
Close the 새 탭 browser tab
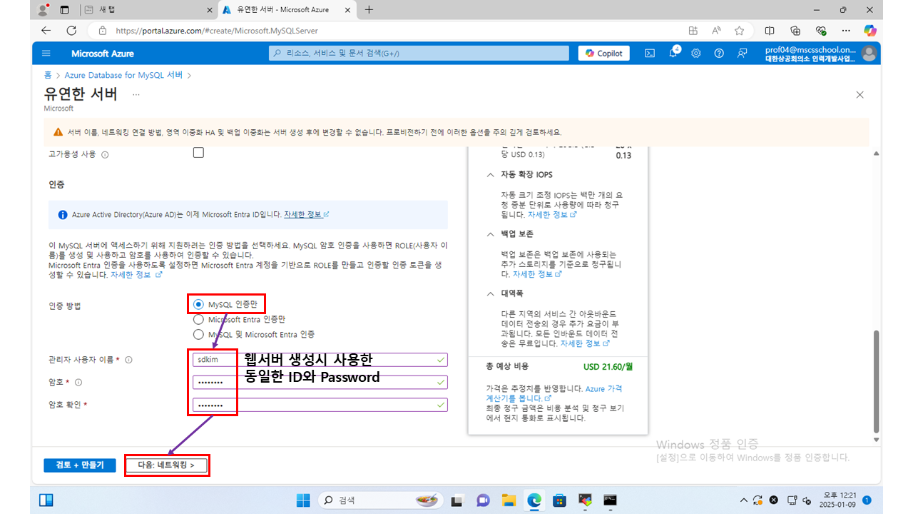point(209,10)
